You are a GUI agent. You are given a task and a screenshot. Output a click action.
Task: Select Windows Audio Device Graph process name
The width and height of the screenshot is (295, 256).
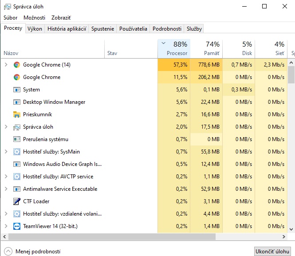pos(62,164)
